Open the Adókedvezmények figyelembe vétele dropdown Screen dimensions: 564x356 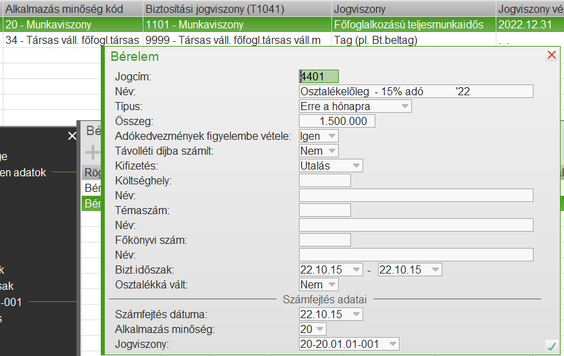[x=319, y=136]
